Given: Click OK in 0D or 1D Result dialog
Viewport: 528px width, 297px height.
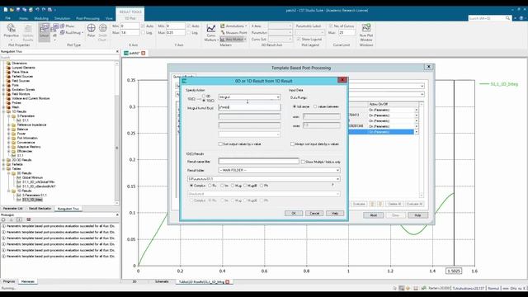Looking at the screenshot, I should coord(294,213).
